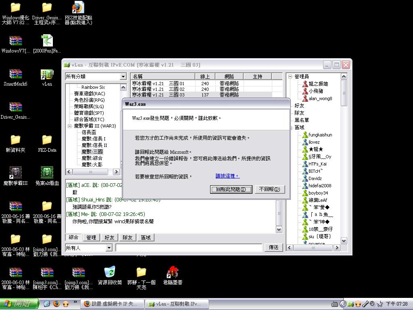This screenshot has width=413, height=310.
Task: Open the vLan desktop shortcut icon
Action: (x=47, y=75)
